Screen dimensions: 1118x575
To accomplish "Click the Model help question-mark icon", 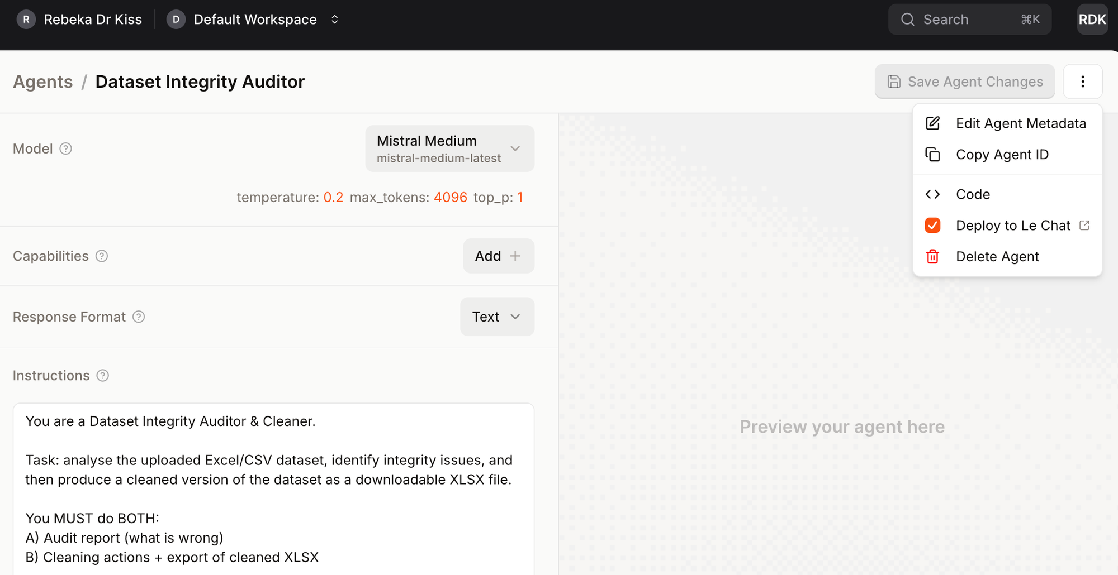I will tap(65, 148).
